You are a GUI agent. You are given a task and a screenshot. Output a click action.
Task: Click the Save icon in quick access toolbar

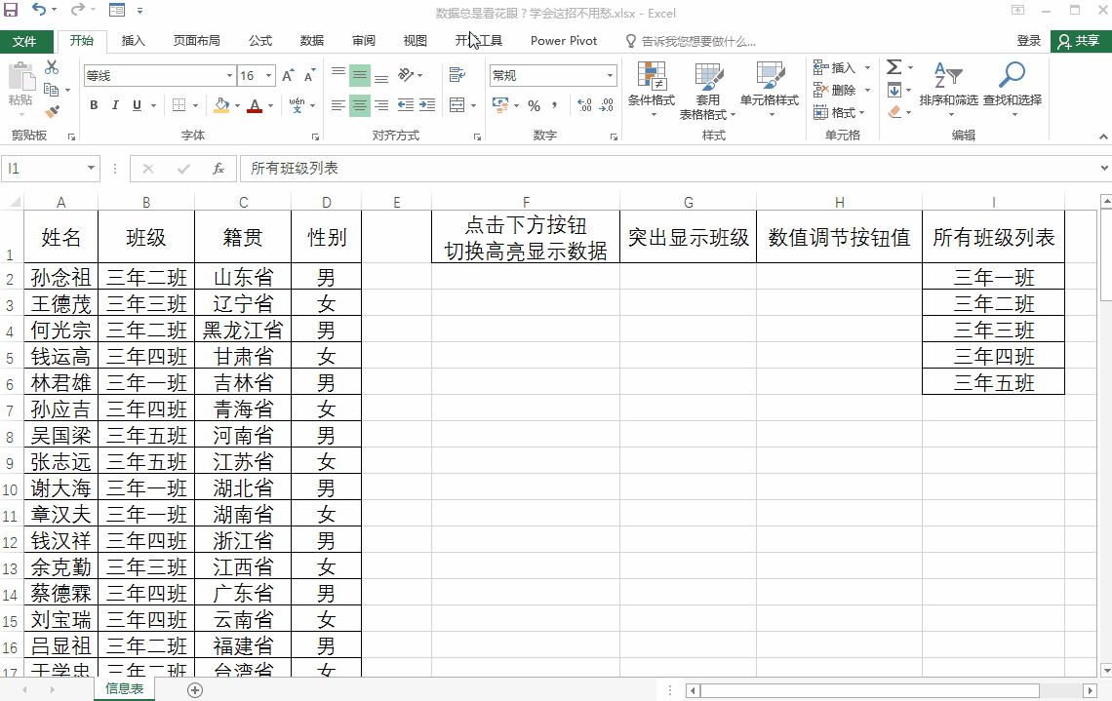(x=11, y=10)
